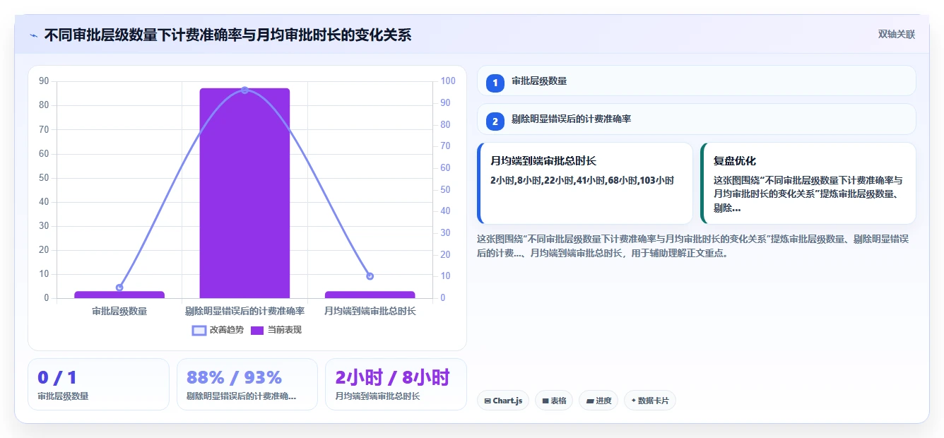
Task: Click the icon in the 进度 tag
Action: coord(590,401)
